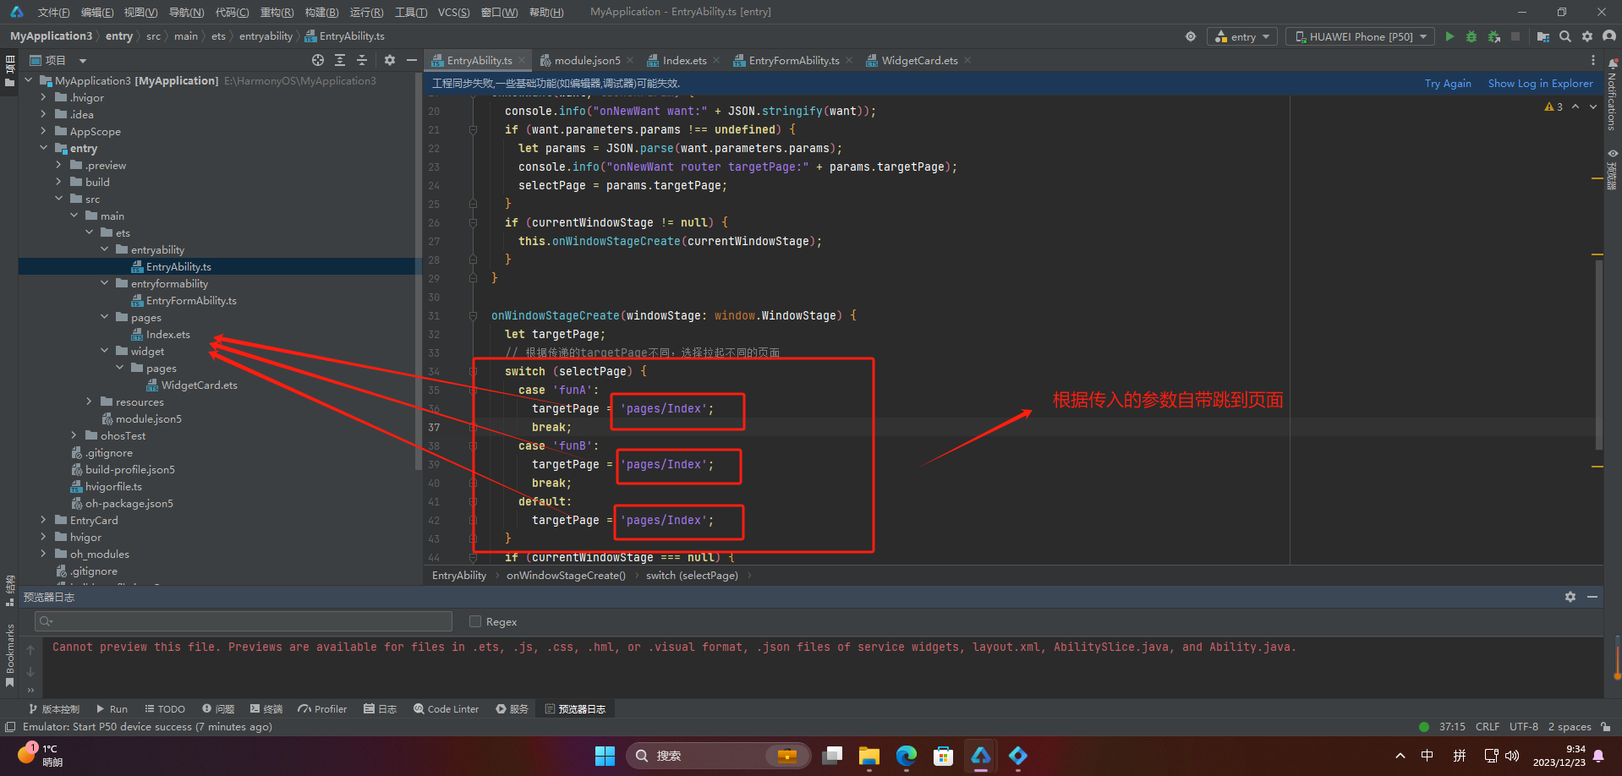The height and width of the screenshot is (776, 1622).
Task: Switch to the Index.ets editor tab
Action: click(x=684, y=60)
